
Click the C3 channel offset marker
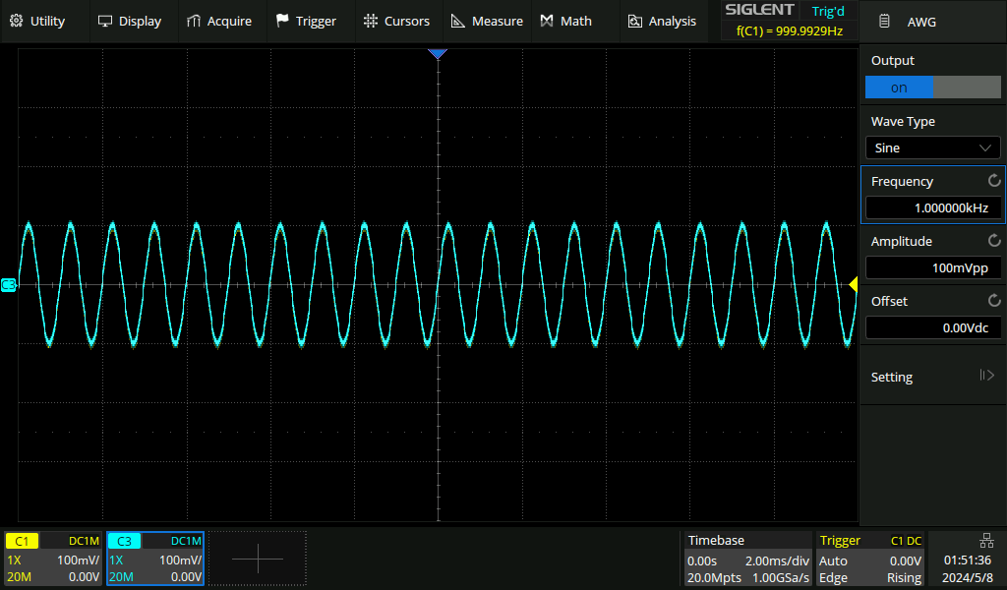coord(8,284)
